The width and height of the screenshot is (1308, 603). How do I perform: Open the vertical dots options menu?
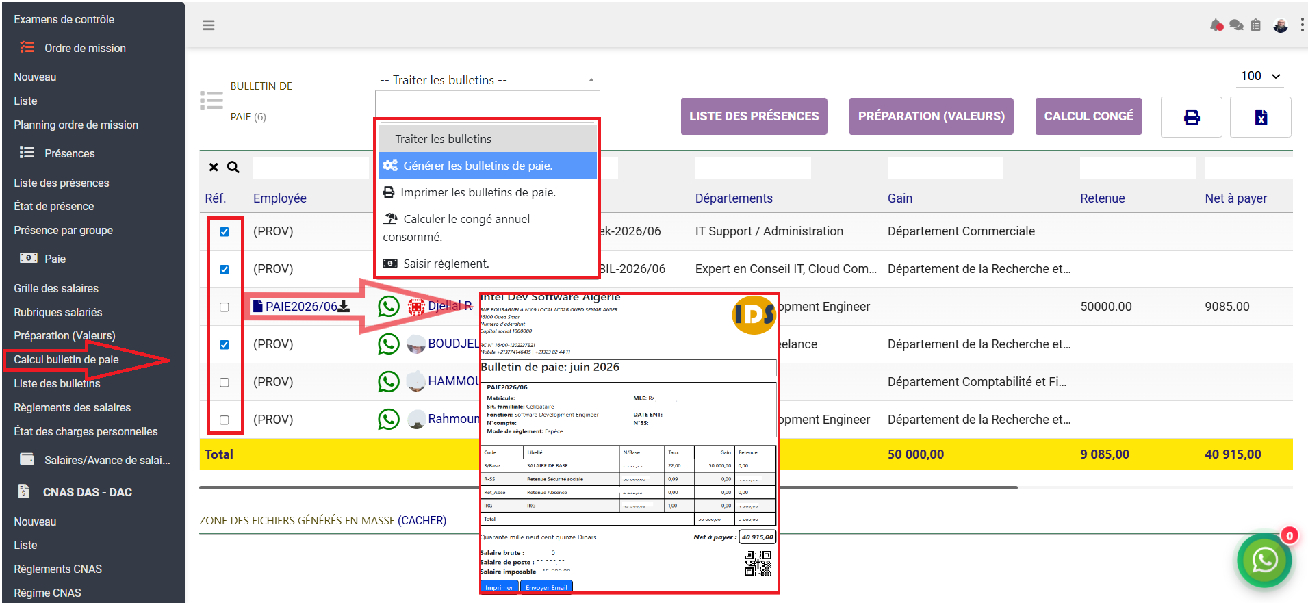(x=1302, y=25)
